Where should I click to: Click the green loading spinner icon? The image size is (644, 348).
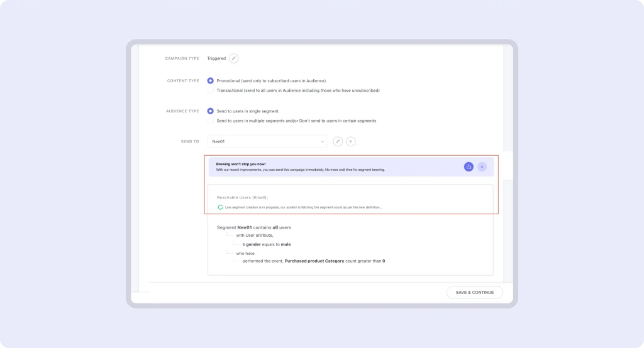coord(220,207)
